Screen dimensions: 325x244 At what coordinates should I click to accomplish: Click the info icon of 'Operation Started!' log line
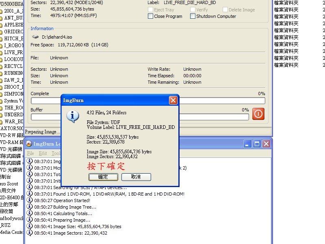(x=30, y=200)
